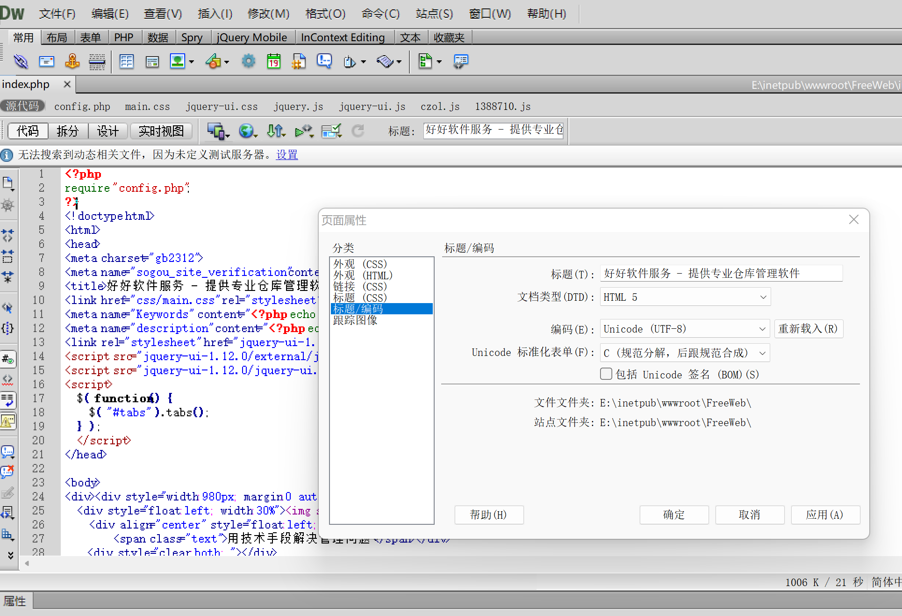Click the 应用(A) button
The image size is (902, 616).
825,515
